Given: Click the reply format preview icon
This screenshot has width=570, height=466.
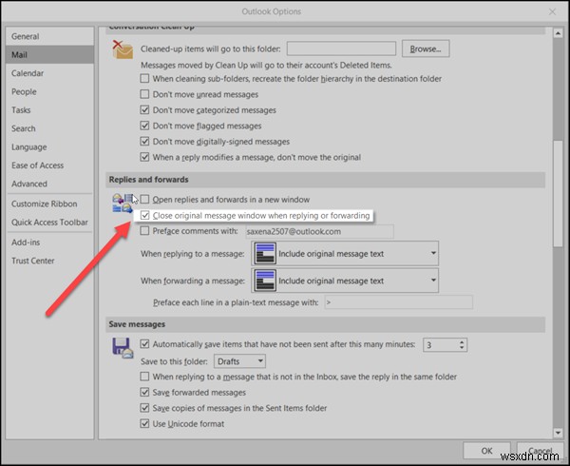Looking at the screenshot, I should (265, 253).
